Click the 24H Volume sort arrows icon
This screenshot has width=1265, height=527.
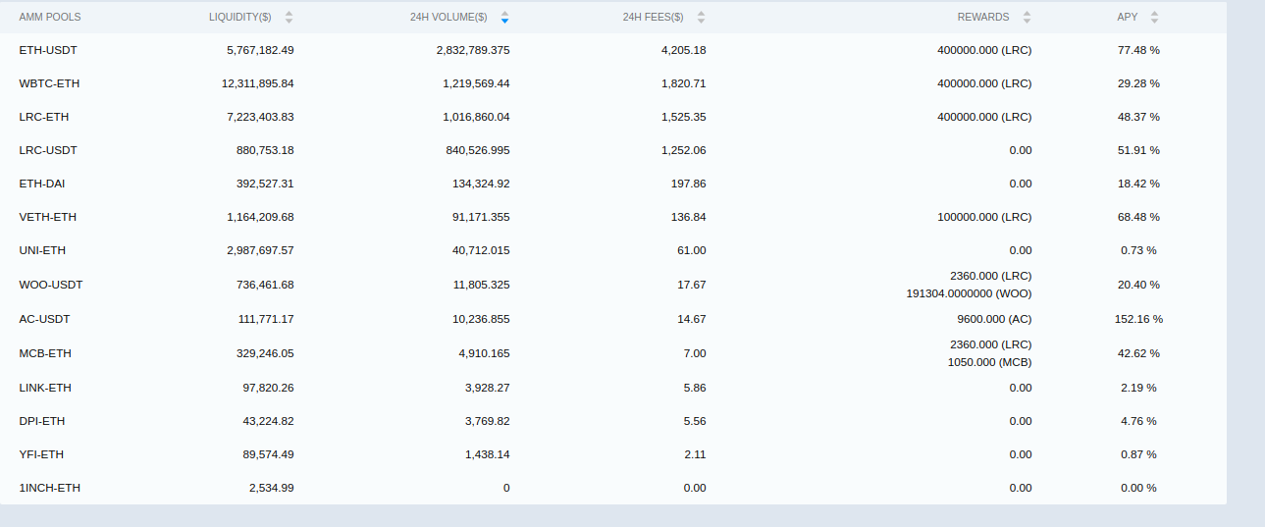504,18
